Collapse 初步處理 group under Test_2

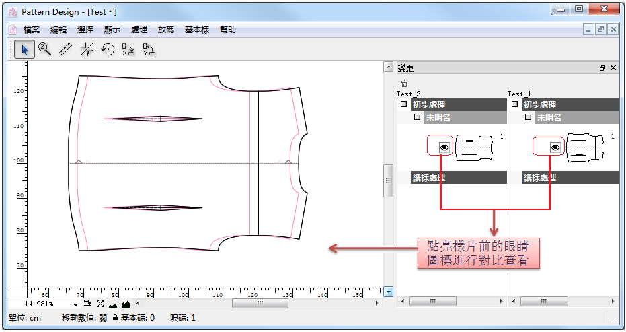pos(403,104)
